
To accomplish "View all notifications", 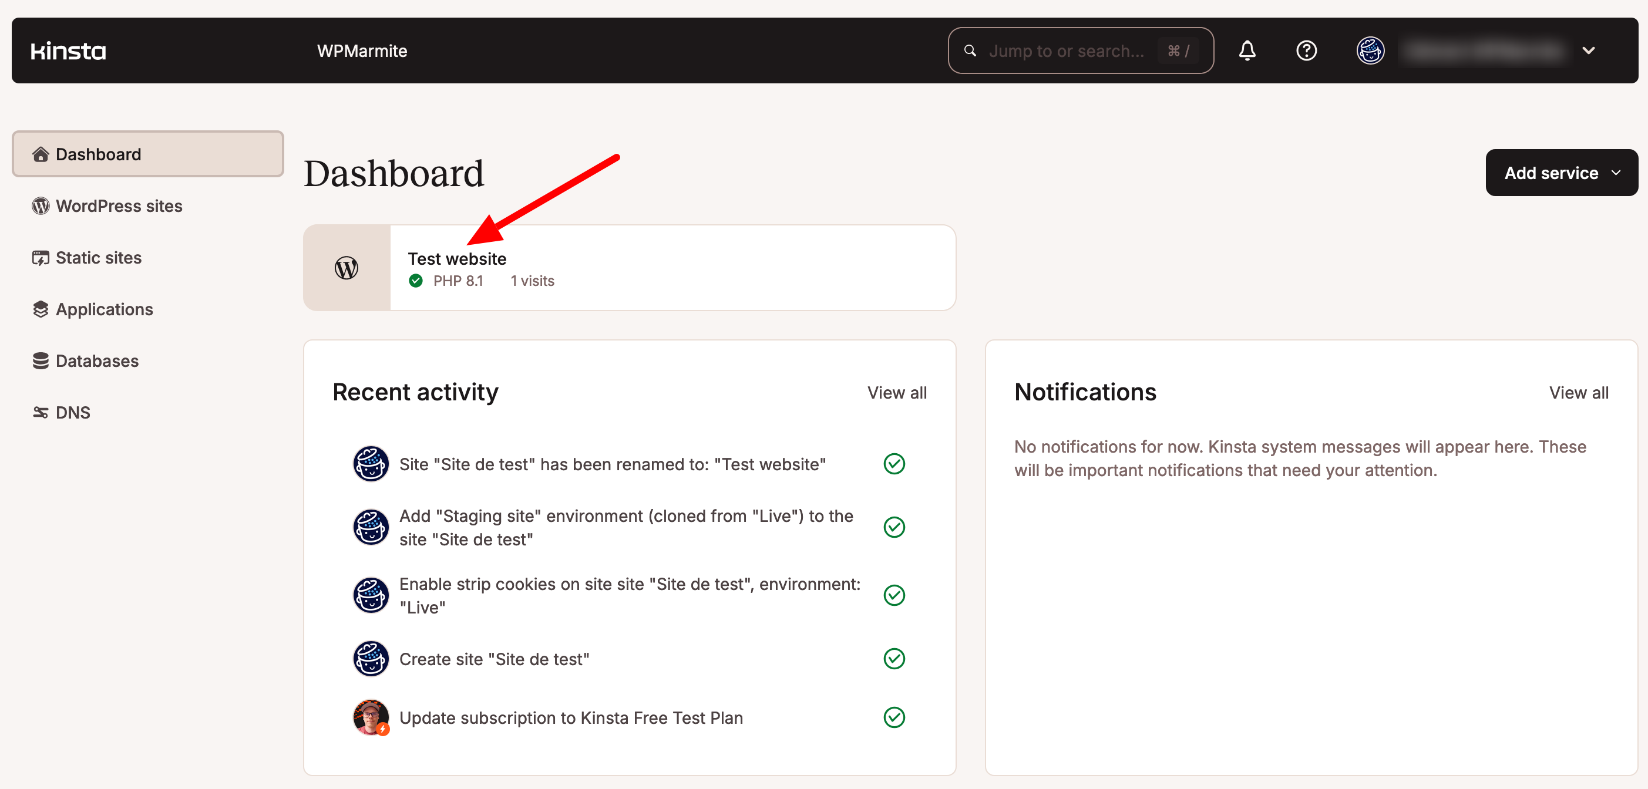I will click(x=1578, y=393).
